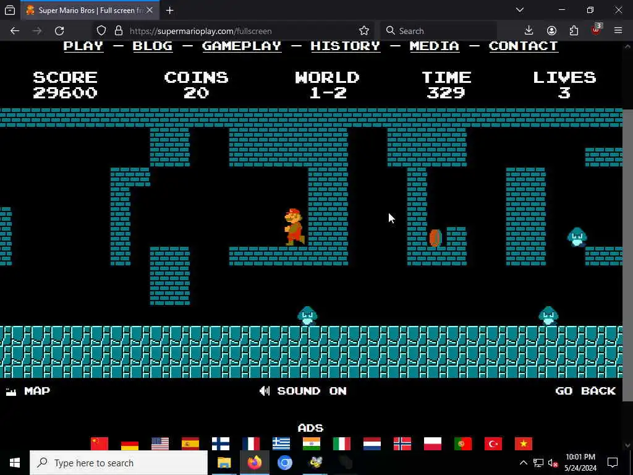Click the muted volume tray icon

click(x=553, y=463)
